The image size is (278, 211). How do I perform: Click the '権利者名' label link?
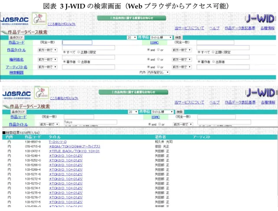pyautogui.click(x=16, y=59)
